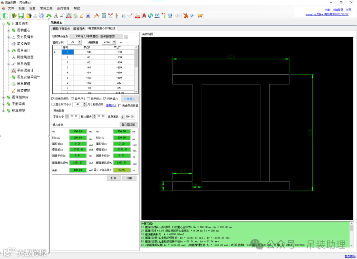The image size is (357, 259).
Task: Click the green save disk toolbar icon
Action: [x=21, y=16]
